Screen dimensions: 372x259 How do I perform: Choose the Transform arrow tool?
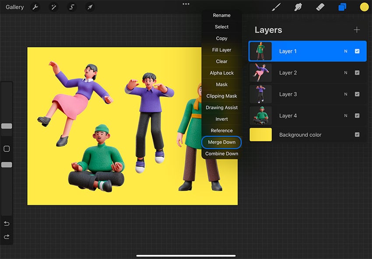pos(90,7)
